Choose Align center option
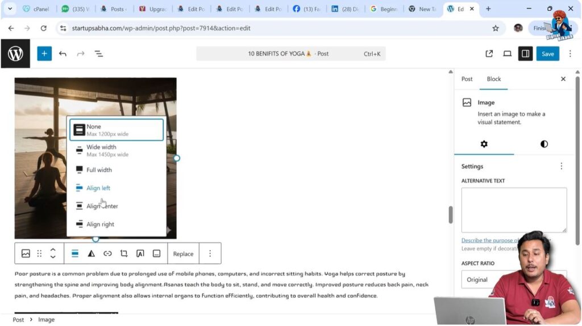 (117, 206)
